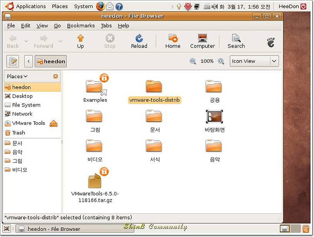Click the heedon path bar button
The width and height of the screenshot is (314, 237).
(51, 61)
